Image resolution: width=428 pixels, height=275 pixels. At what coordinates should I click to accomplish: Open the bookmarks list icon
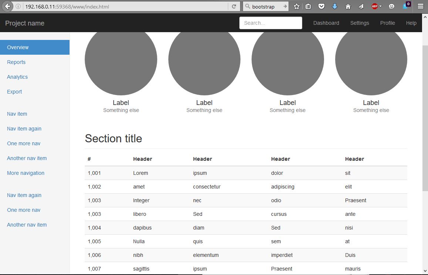click(308, 6)
